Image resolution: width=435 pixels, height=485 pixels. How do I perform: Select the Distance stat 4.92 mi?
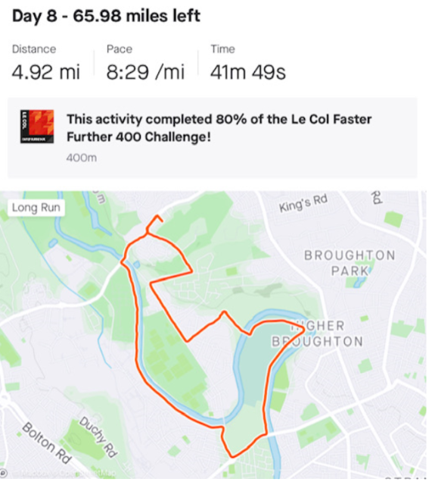(45, 72)
